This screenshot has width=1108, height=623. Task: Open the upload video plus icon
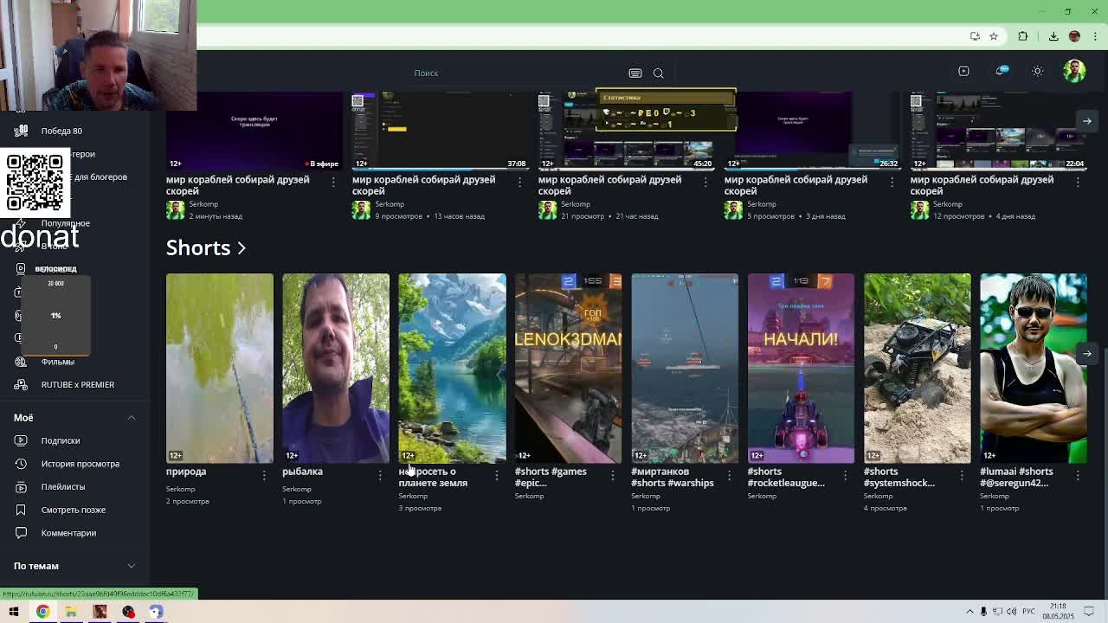963,71
